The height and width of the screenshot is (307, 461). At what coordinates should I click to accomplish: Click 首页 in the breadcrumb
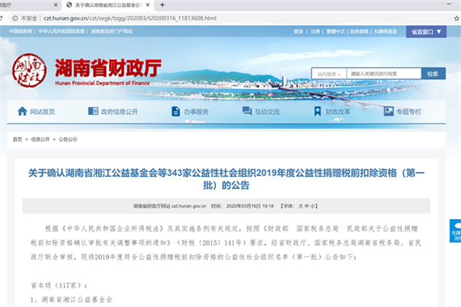point(17,139)
